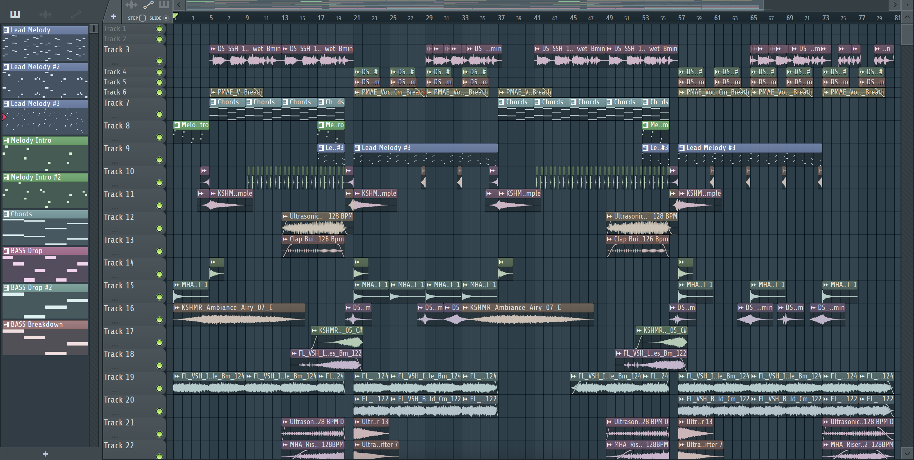
Task: Focus pattern clips using piano icon in playlist toolbar
Action: (164, 5)
